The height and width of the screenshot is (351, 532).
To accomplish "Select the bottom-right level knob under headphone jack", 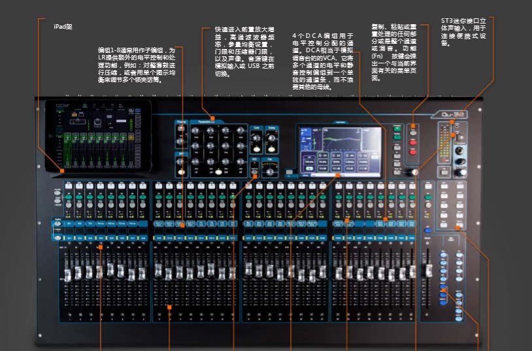I will (x=459, y=173).
